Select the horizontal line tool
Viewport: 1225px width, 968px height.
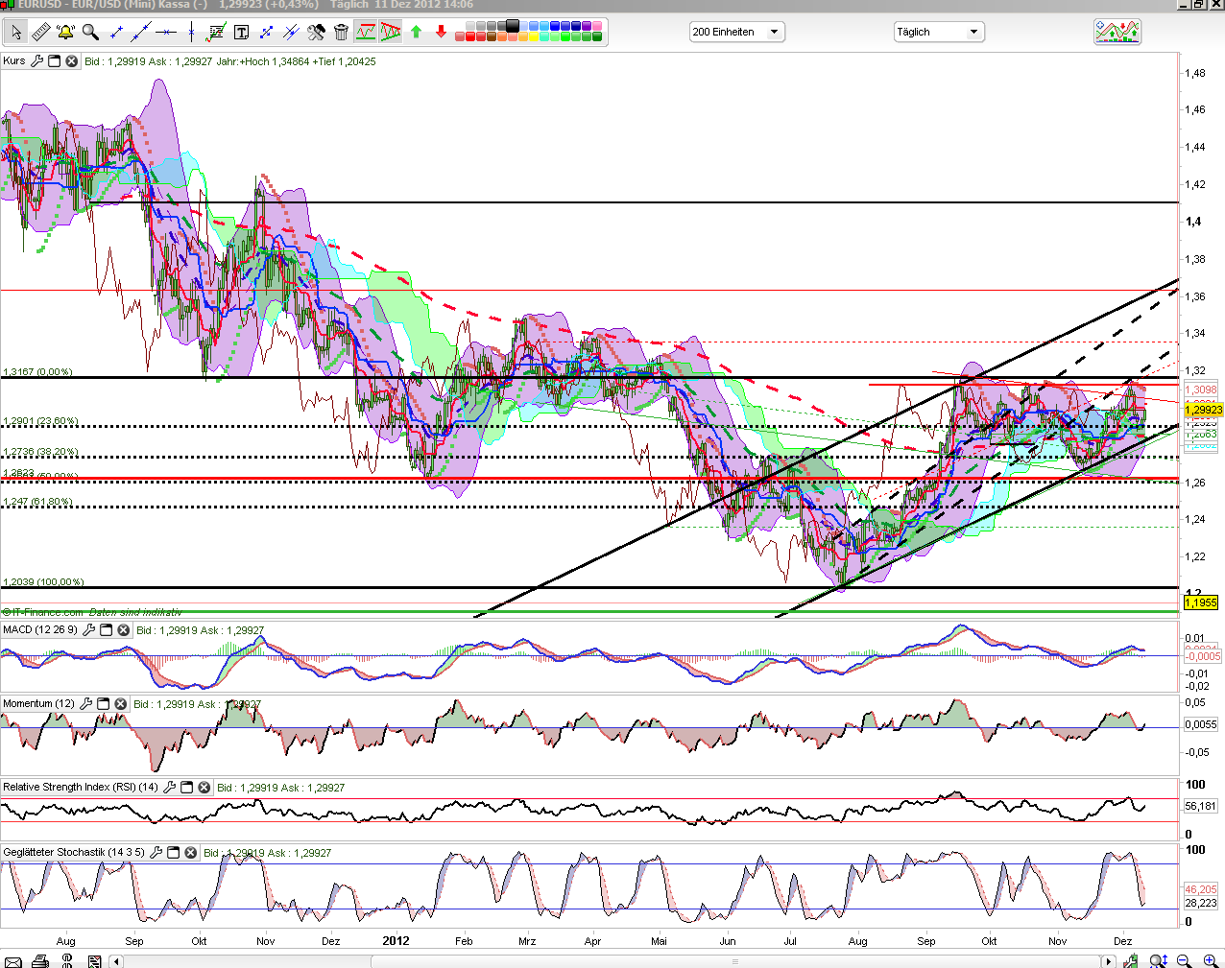coord(166,33)
